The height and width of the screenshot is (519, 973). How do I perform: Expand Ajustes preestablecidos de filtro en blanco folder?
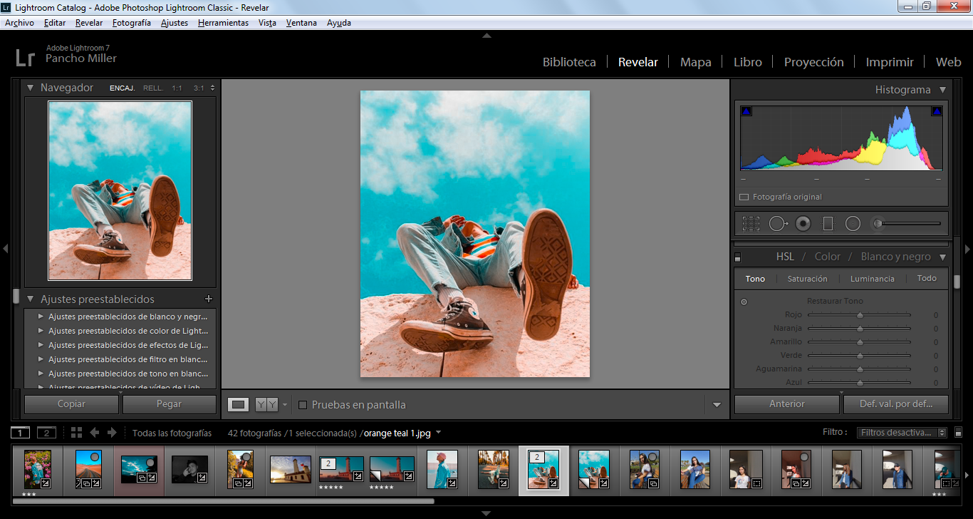pyautogui.click(x=41, y=359)
